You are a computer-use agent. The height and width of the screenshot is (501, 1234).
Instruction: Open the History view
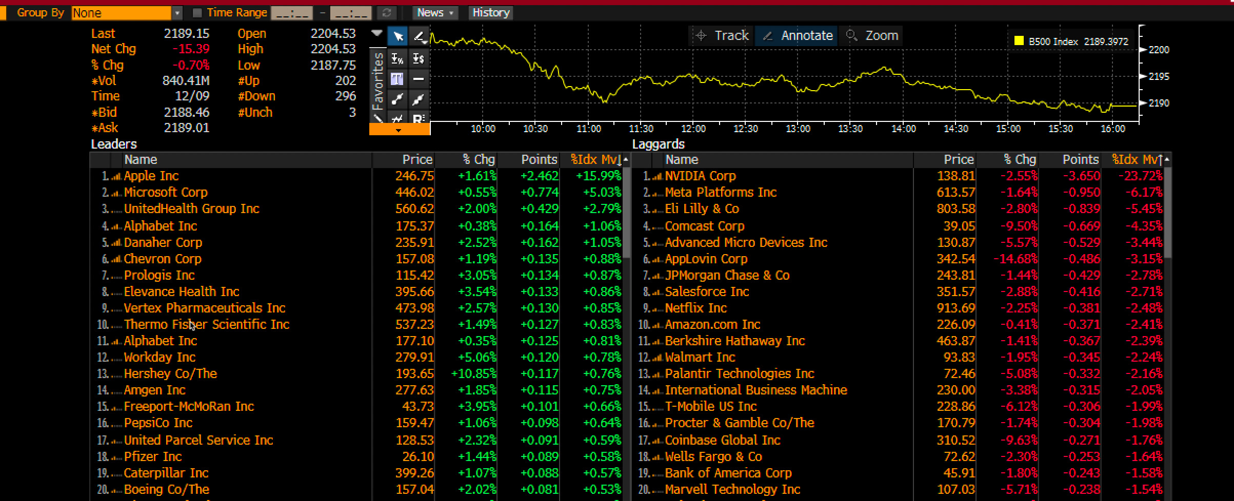pos(491,13)
